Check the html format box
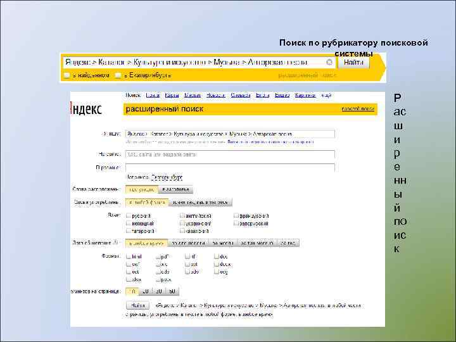The width and height of the screenshot is (456, 342). tap(128, 256)
